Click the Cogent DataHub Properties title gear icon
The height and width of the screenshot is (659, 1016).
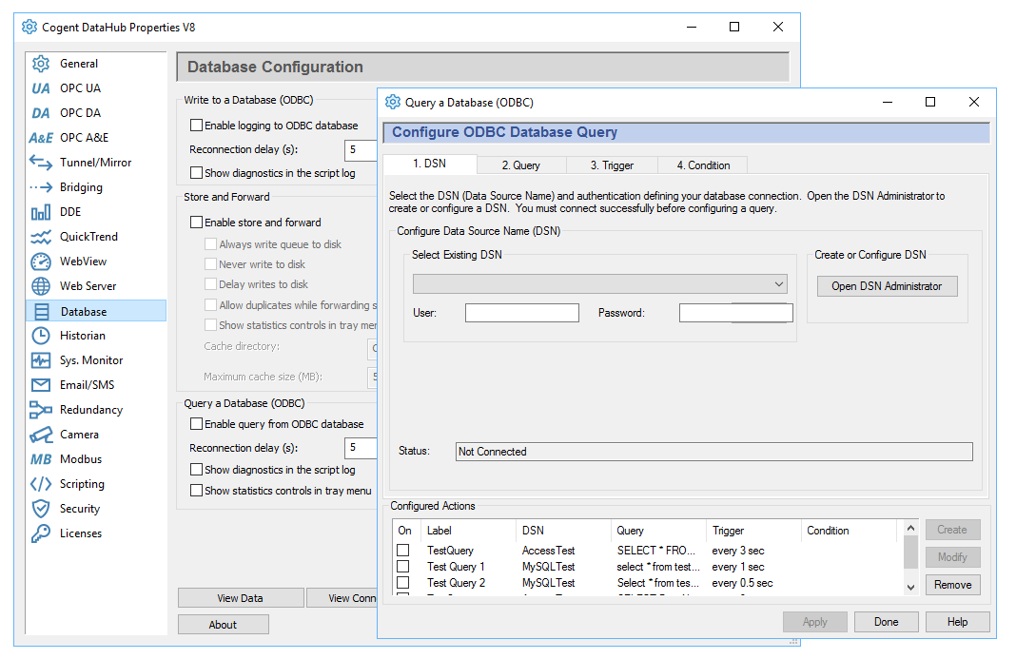(x=29, y=27)
